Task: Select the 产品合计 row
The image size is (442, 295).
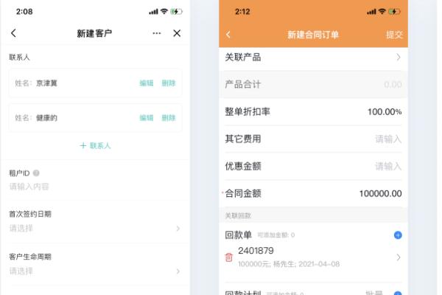Action: pos(314,84)
